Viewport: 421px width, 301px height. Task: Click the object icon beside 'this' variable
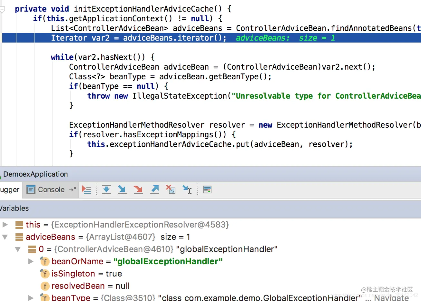[x=19, y=225]
